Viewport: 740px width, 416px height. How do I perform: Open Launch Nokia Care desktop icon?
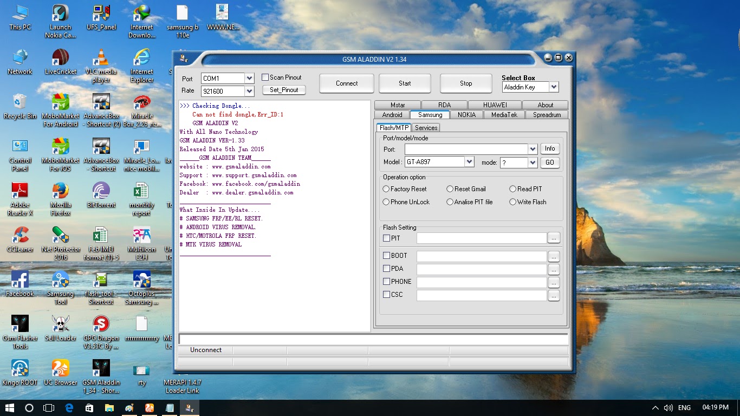pyautogui.click(x=60, y=22)
